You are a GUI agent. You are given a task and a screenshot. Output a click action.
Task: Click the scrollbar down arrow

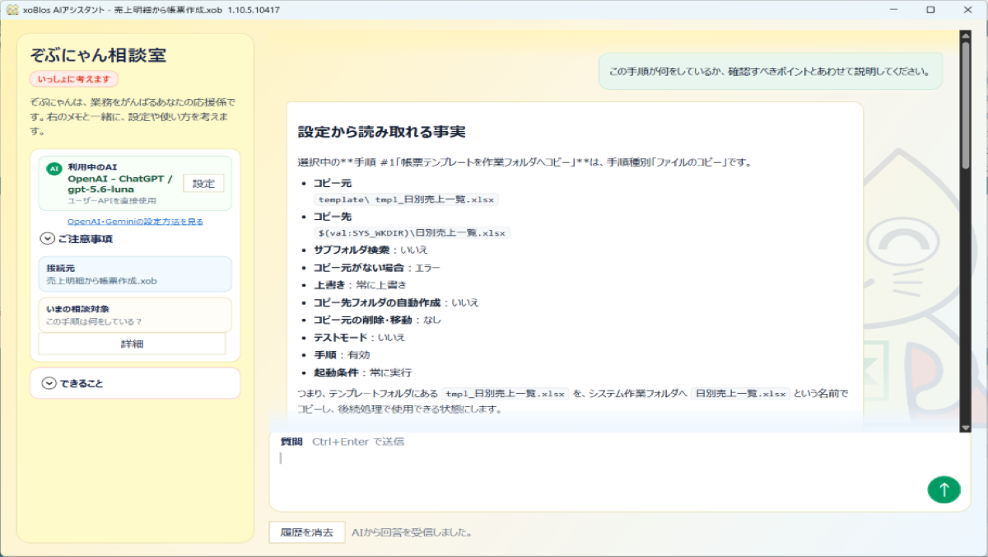(965, 426)
